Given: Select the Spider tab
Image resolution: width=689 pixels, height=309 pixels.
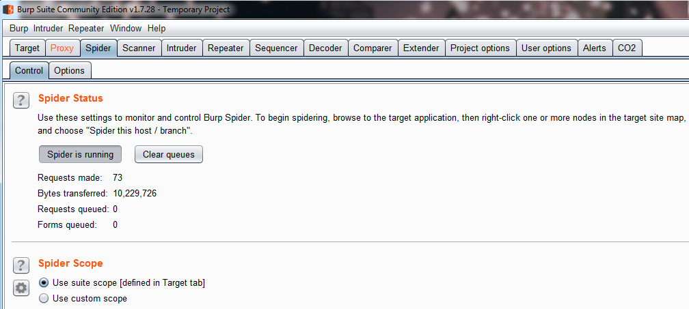Looking at the screenshot, I should pos(98,48).
